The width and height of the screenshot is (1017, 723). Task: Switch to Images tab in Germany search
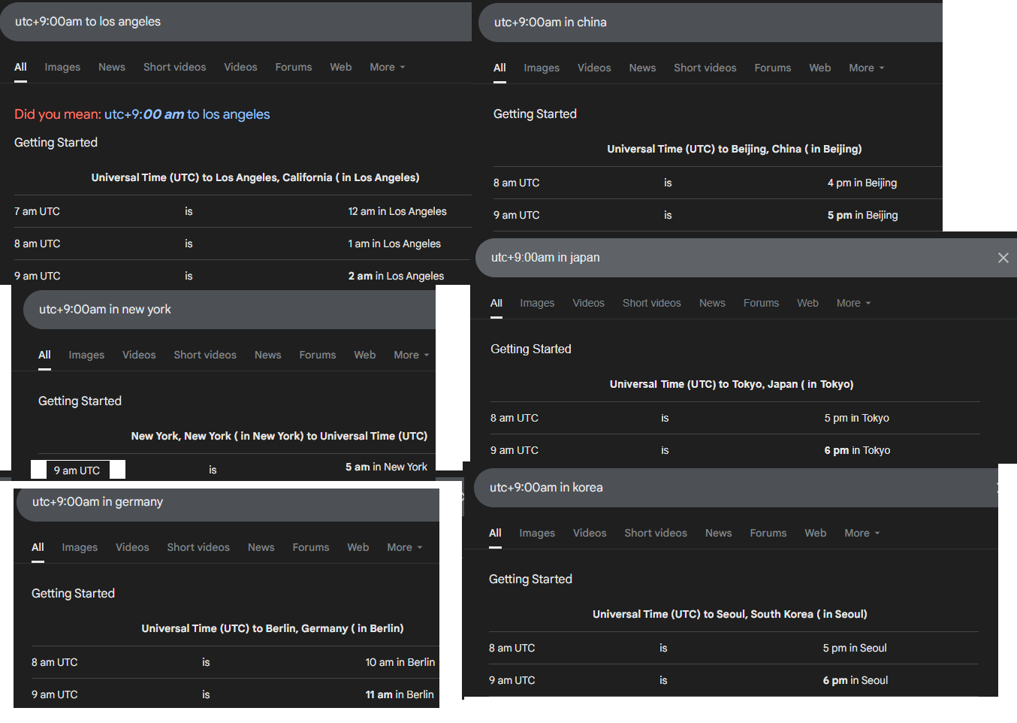point(80,547)
